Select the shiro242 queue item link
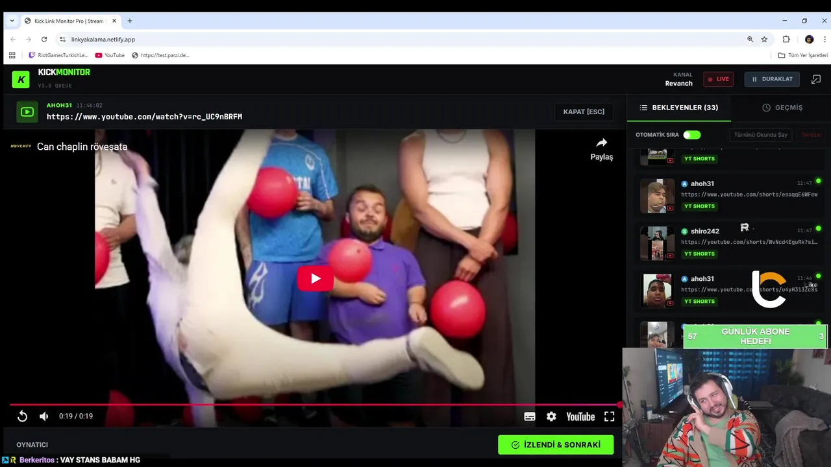This screenshot has height=467, width=831. (x=749, y=242)
